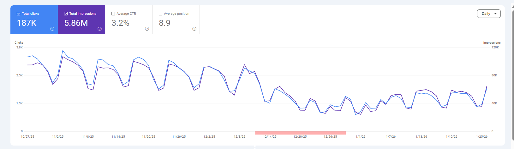Click the red highlighted range on timeline
The width and height of the screenshot is (514, 149).
pos(300,133)
